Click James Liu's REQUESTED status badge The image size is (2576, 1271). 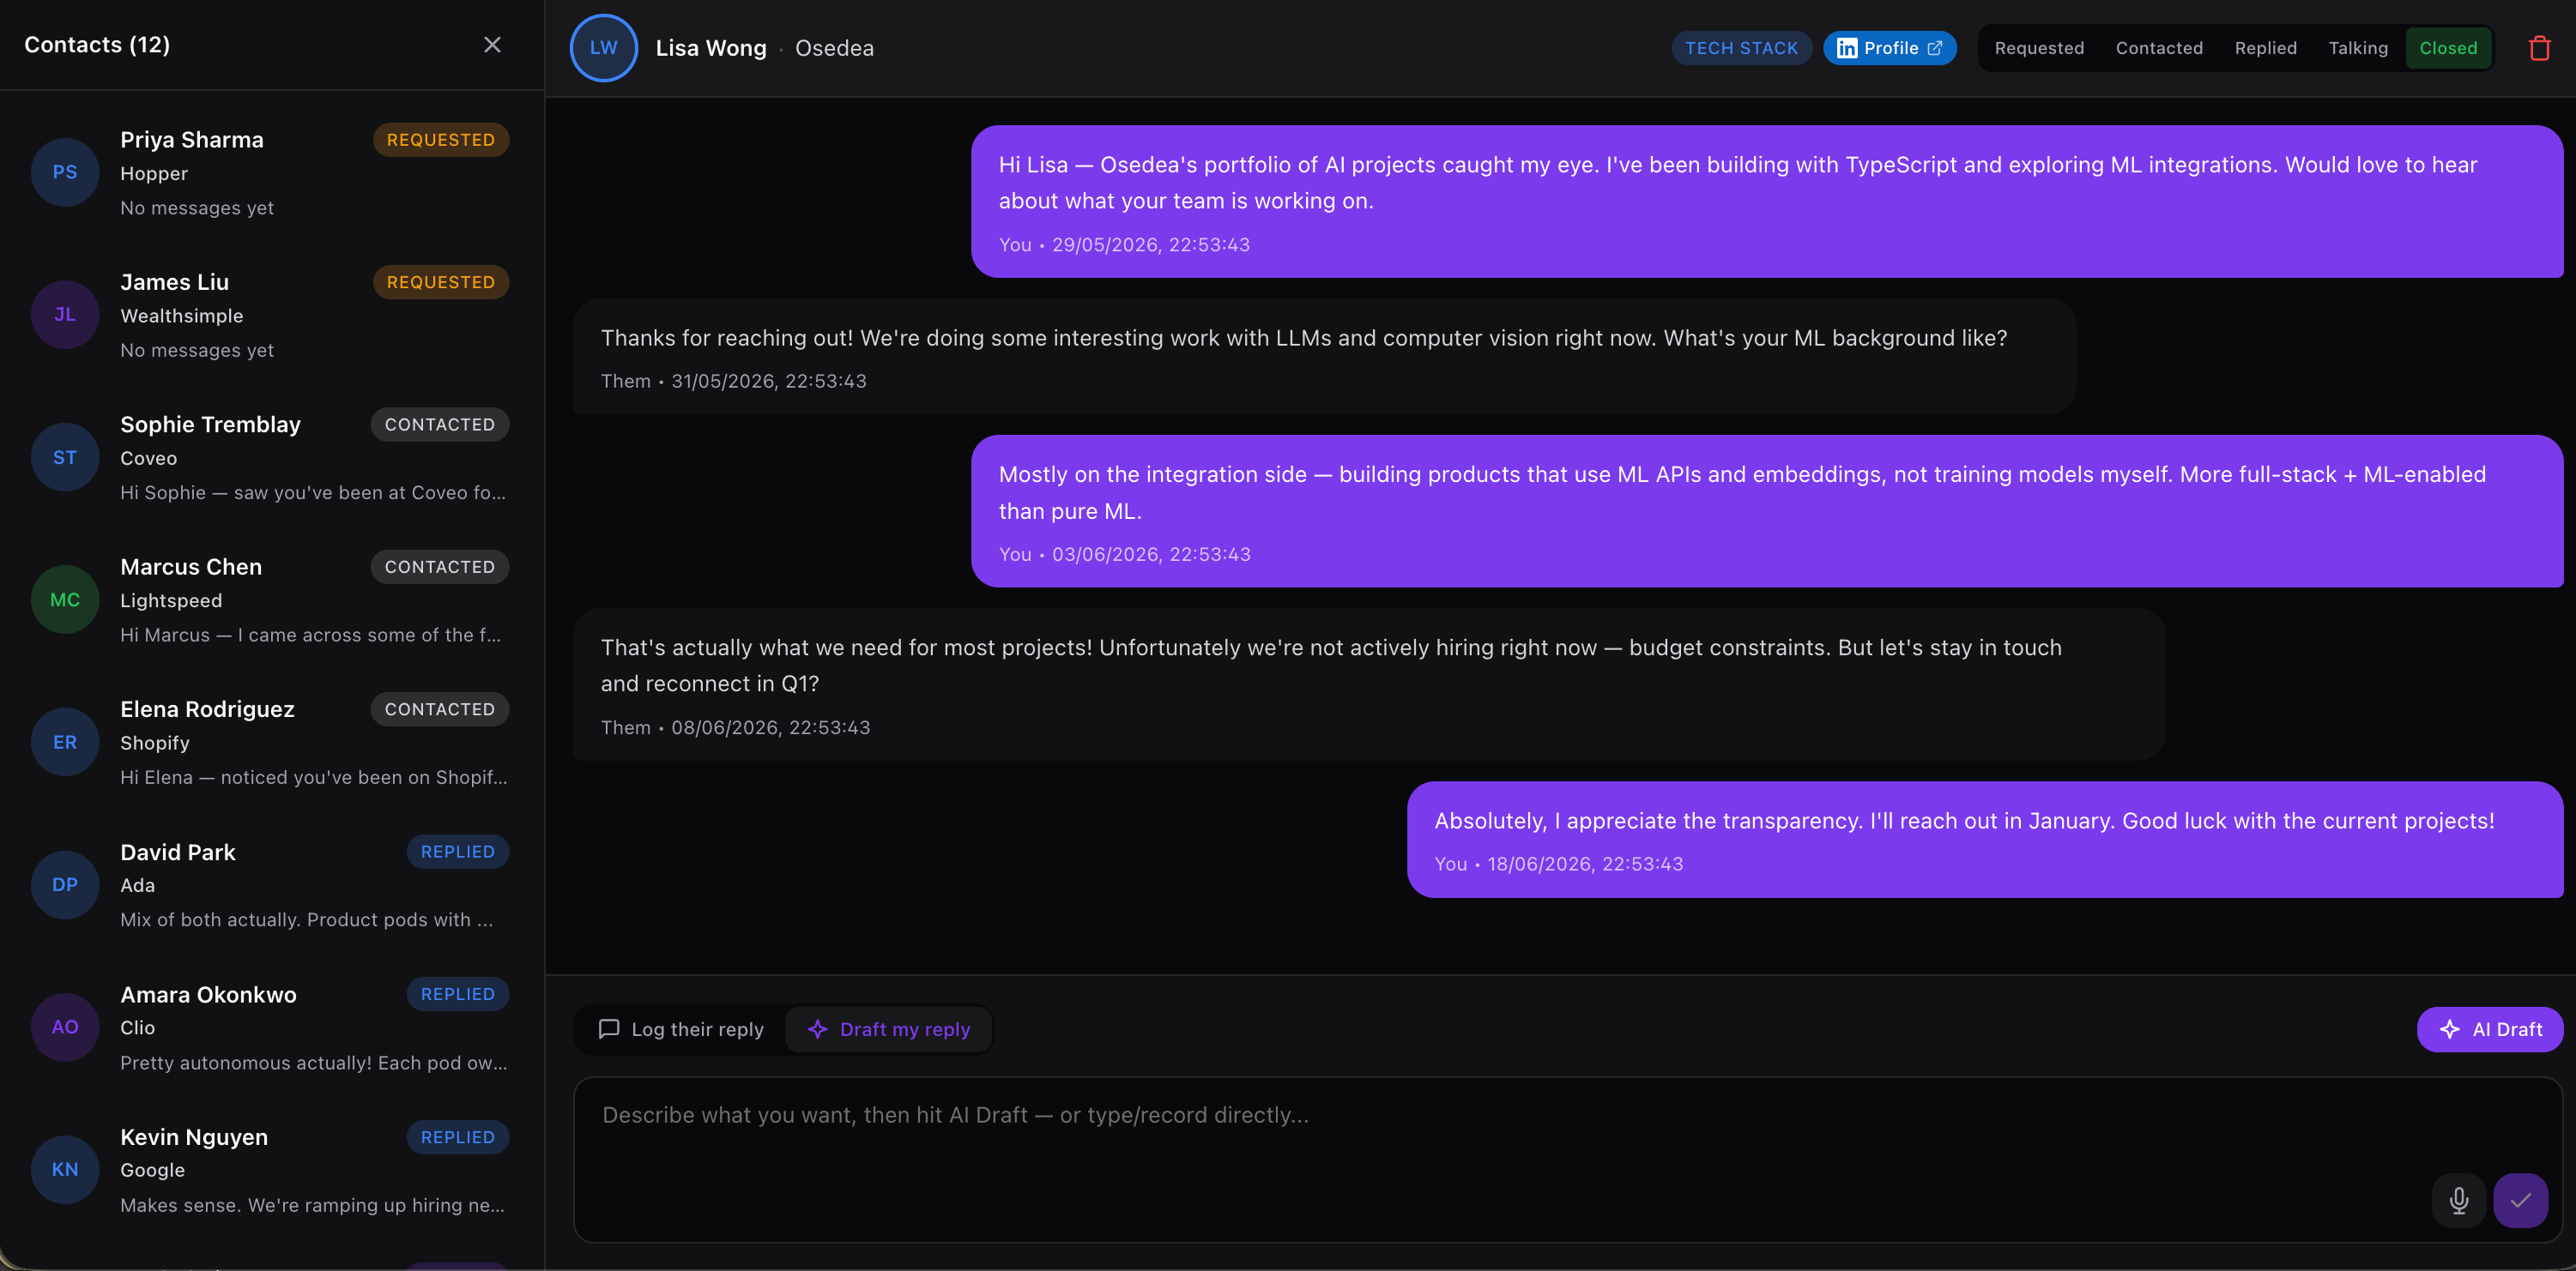click(x=441, y=282)
